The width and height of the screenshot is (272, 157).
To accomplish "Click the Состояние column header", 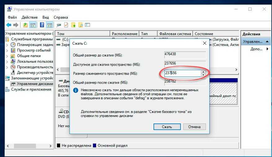I will point(216,34).
